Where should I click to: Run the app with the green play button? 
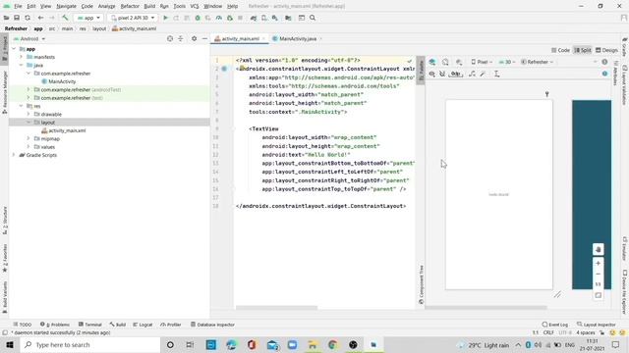[165, 18]
